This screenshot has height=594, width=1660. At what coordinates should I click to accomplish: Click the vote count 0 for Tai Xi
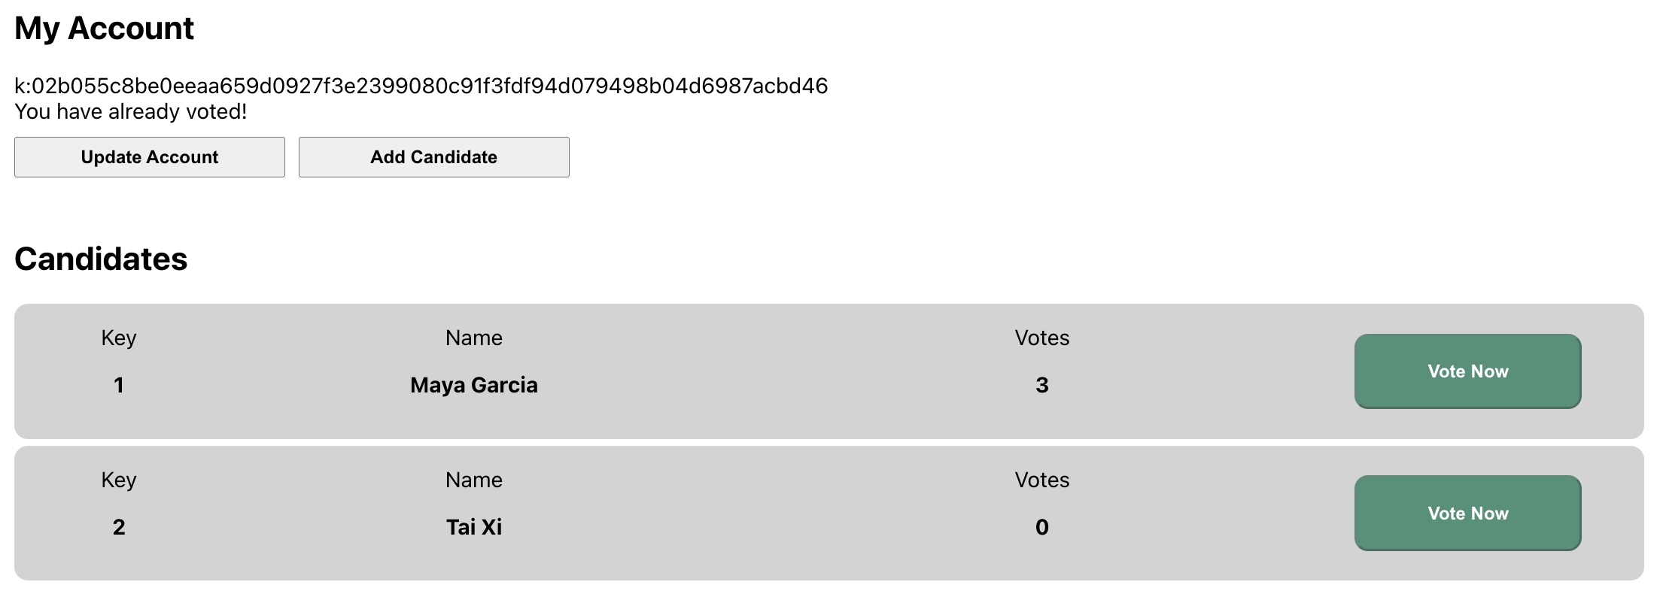tap(1041, 526)
